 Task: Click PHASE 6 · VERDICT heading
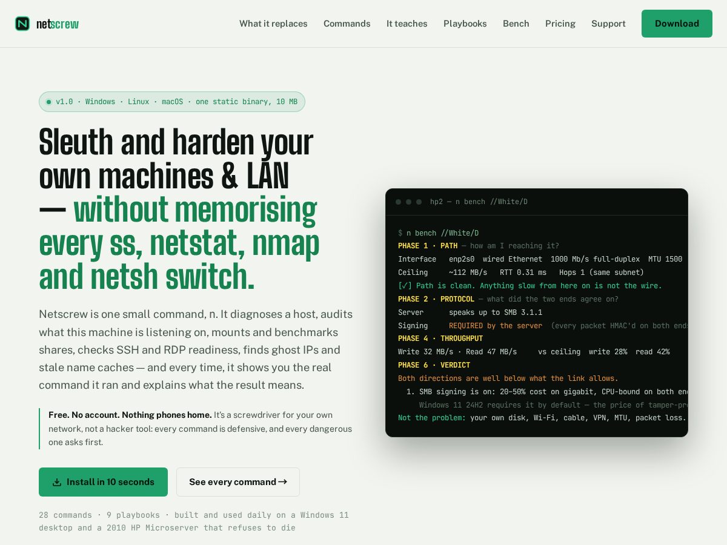434,365
